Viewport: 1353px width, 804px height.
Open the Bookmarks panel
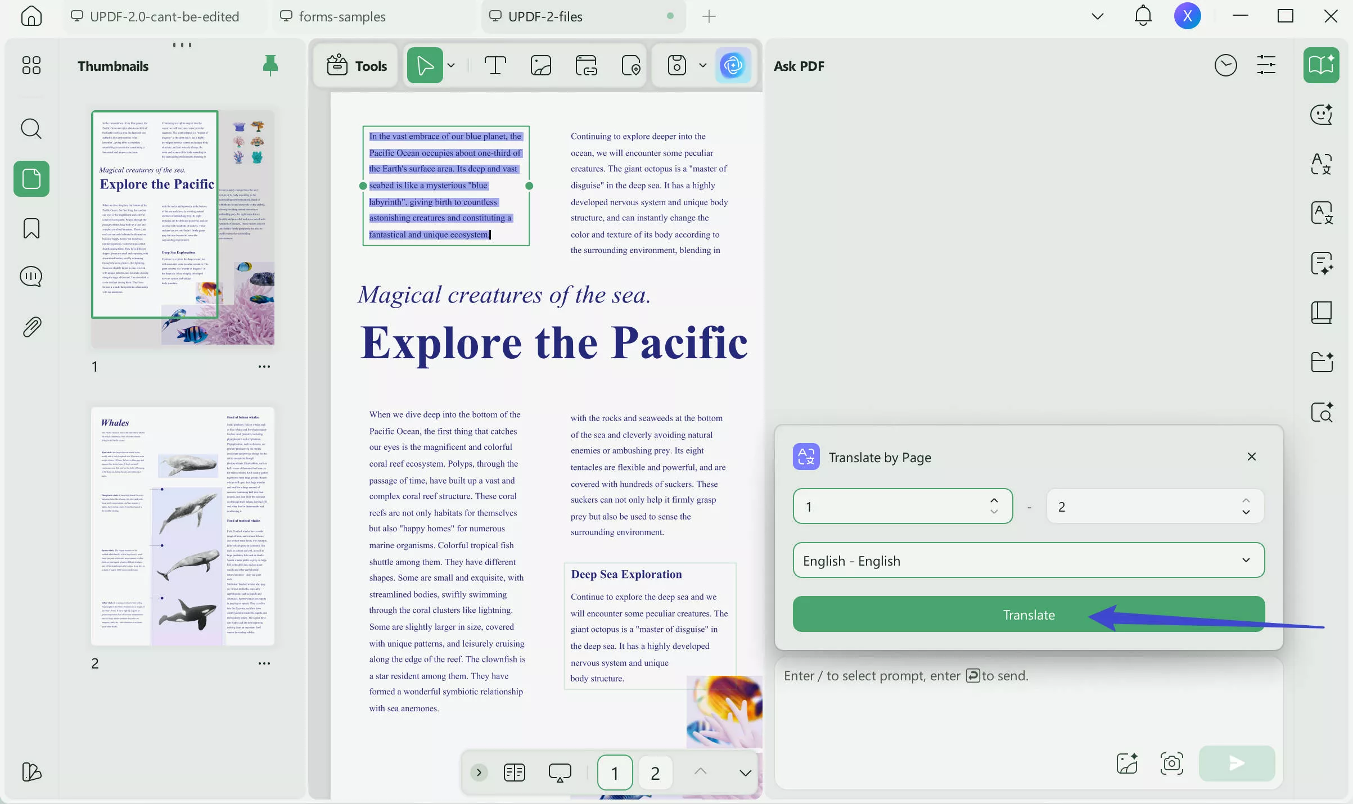[x=31, y=228]
